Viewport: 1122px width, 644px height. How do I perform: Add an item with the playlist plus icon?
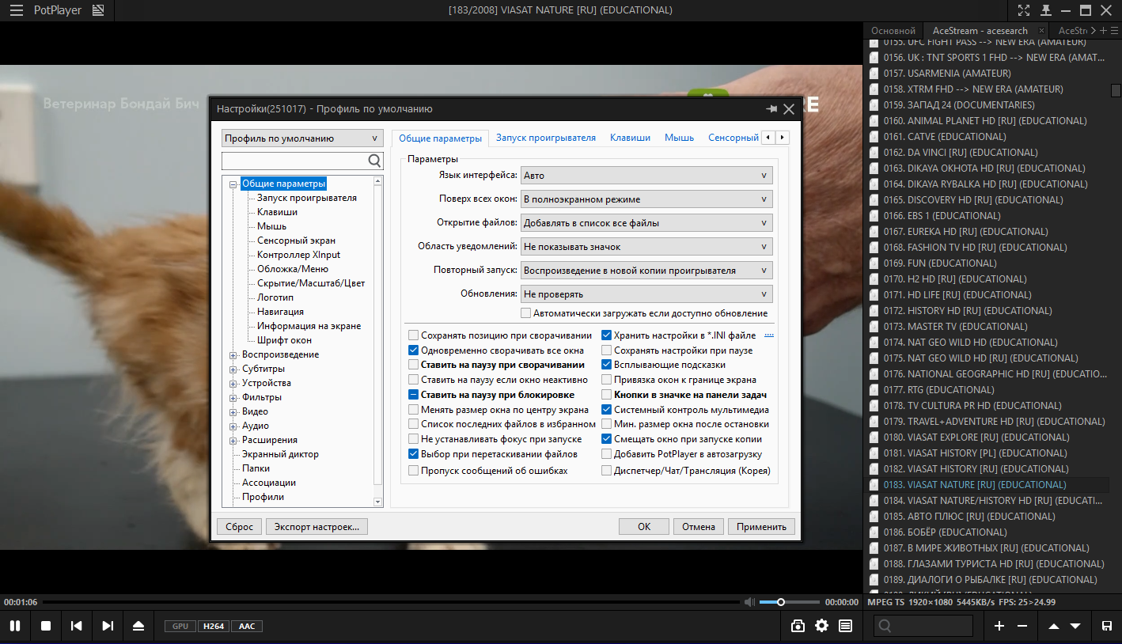[999, 626]
